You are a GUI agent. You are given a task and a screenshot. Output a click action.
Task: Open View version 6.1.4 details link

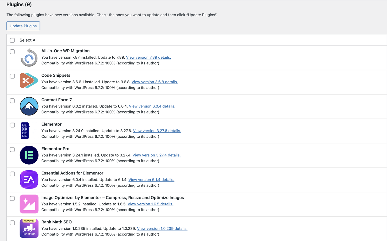[151, 179]
